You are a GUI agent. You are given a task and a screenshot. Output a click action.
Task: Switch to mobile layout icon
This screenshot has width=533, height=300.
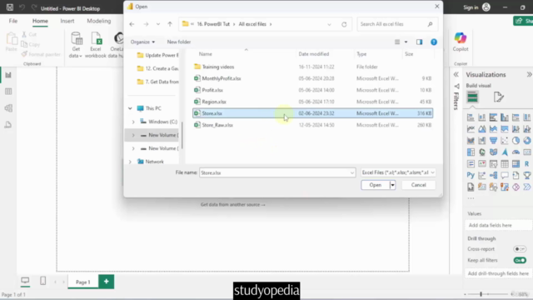point(42,281)
